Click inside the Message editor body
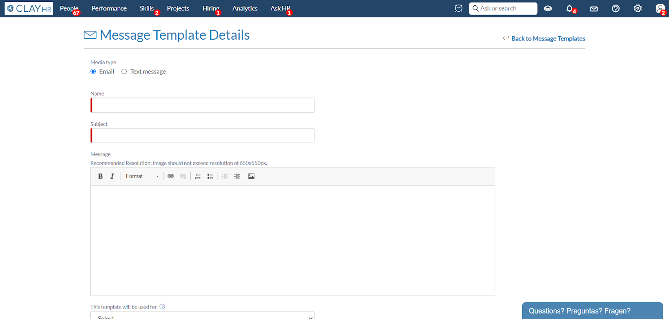The height and width of the screenshot is (319, 669). pos(293,241)
